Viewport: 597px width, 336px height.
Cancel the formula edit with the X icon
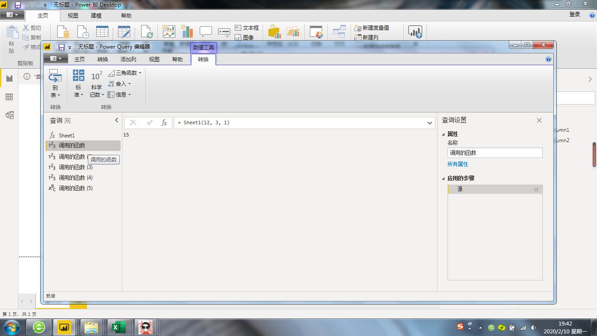point(133,123)
